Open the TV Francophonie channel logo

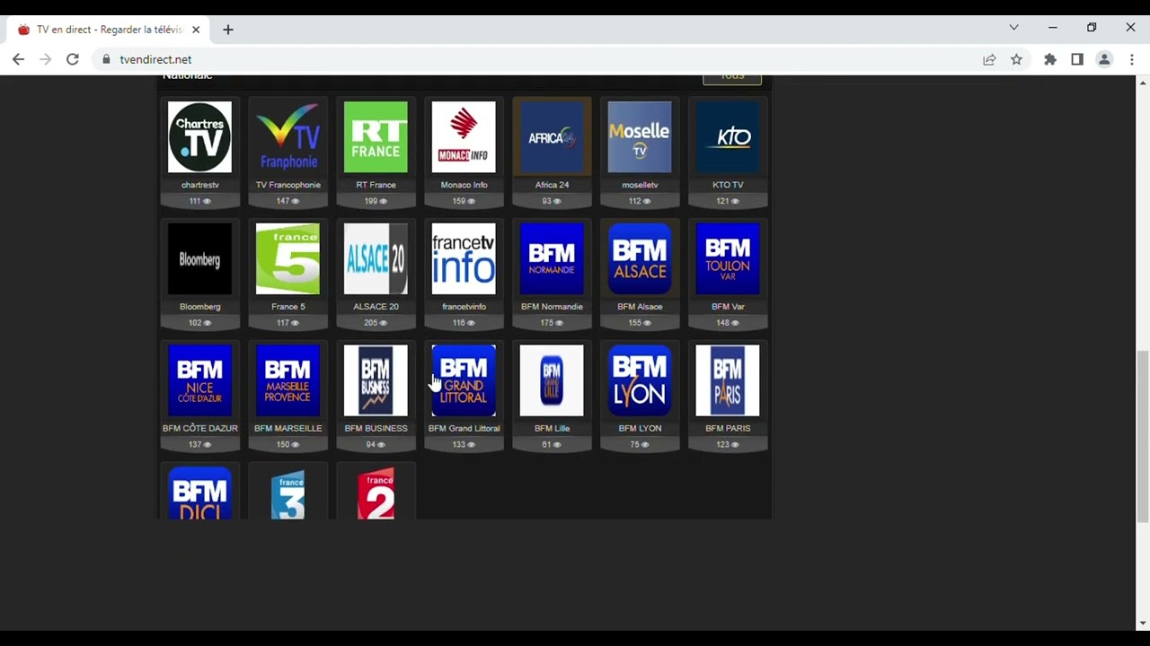(287, 136)
